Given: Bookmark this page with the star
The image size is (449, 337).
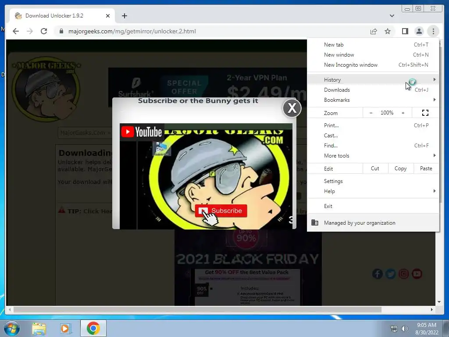Looking at the screenshot, I should click(x=388, y=31).
